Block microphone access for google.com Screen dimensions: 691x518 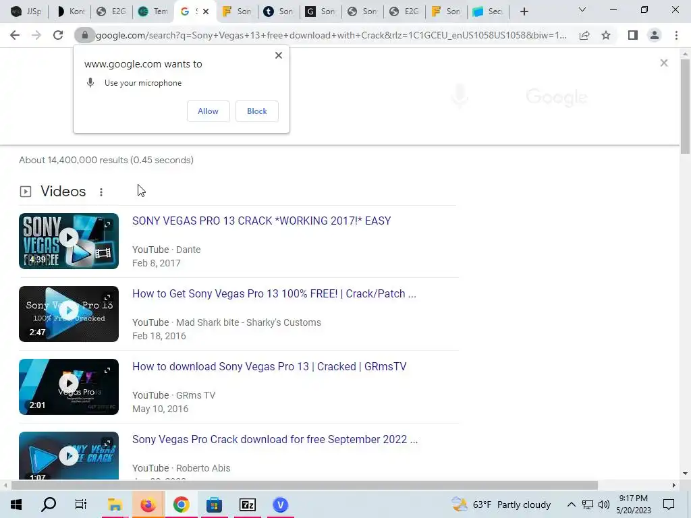257,111
